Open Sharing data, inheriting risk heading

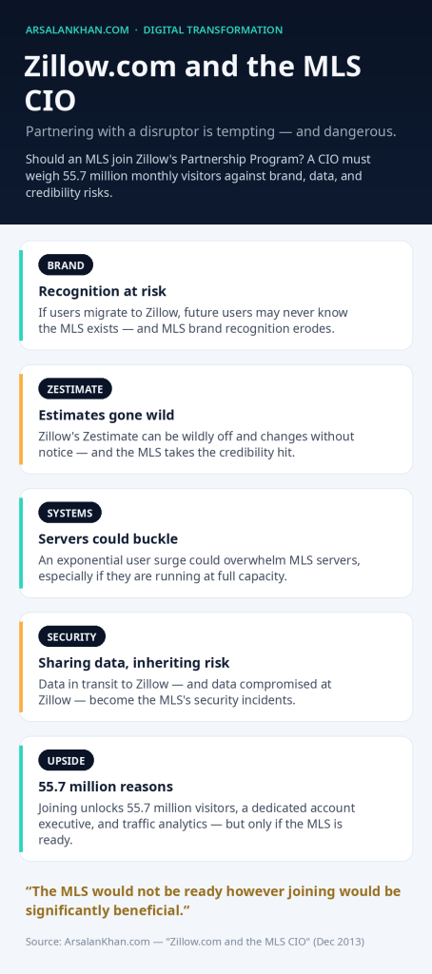point(134,663)
